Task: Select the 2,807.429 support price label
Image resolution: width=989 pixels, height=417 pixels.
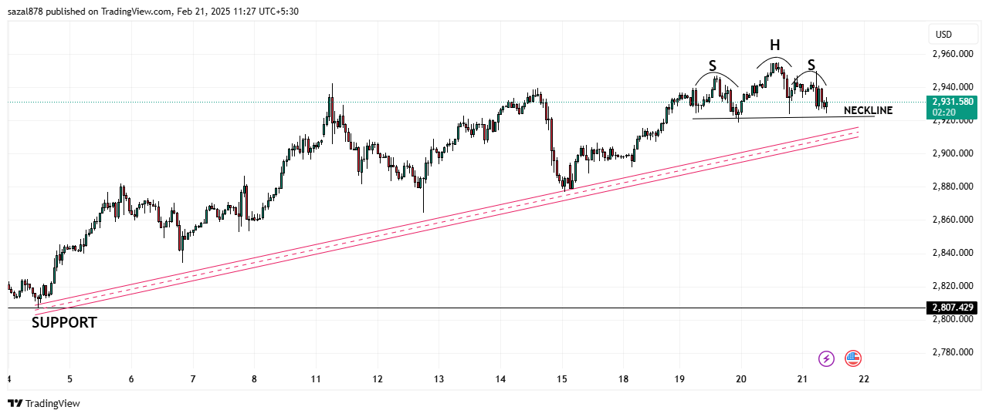Action: (953, 308)
